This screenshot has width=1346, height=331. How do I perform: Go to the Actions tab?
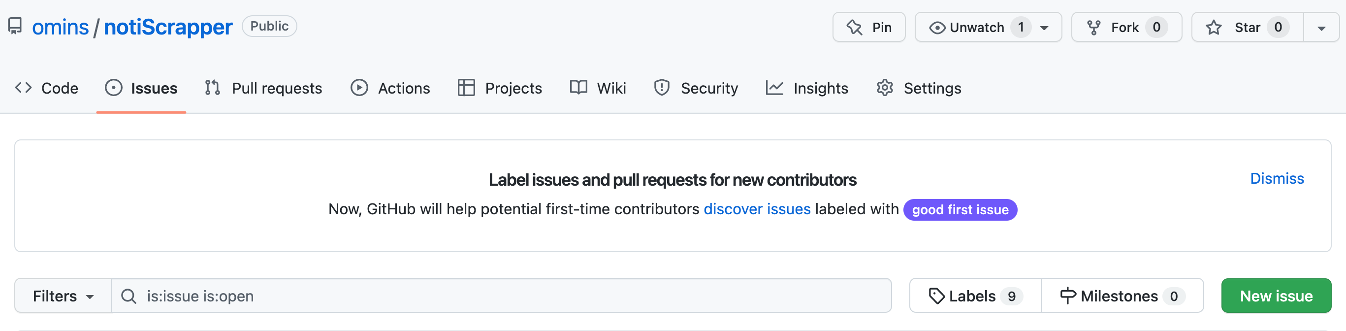click(x=390, y=88)
